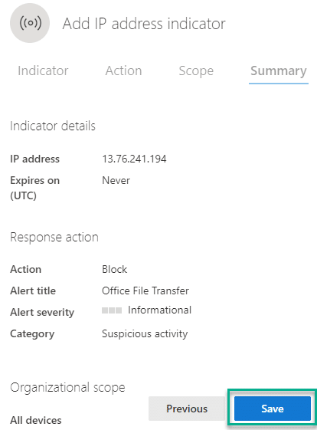Click the IP address indicator signal icon

(30, 23)
